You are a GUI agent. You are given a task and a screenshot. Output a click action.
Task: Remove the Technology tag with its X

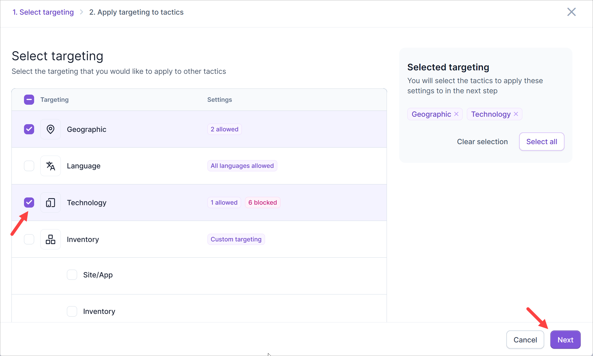pos(516,114)
